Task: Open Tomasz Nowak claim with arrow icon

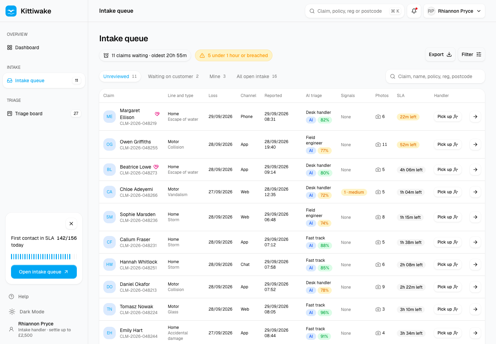Action: pyautogui.click(x=475, y=309)
